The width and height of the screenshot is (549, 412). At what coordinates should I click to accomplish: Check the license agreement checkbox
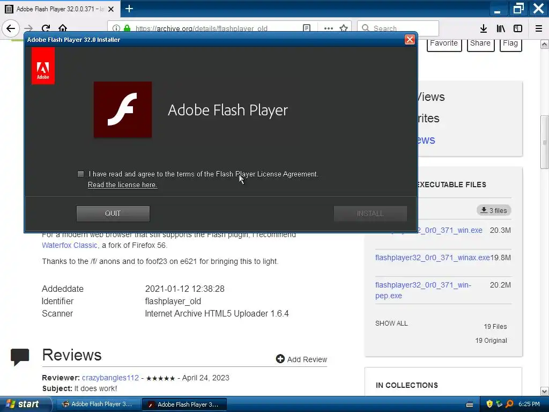pyautogui.click(x=80, y=174)
